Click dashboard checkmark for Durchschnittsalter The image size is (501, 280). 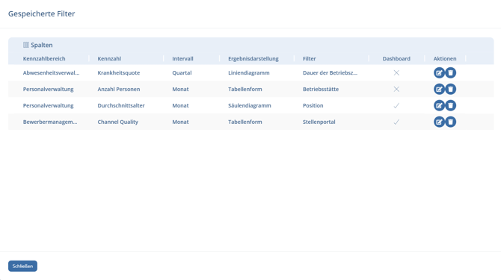tap(396, 105)
